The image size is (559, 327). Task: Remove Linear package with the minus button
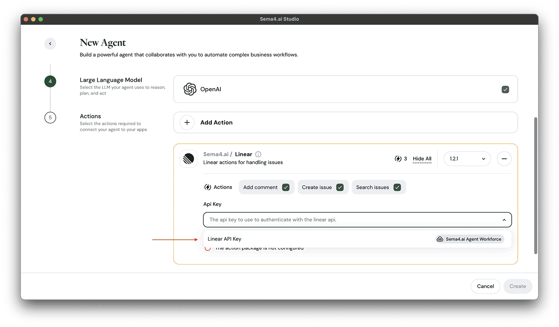(x=504, y=159)
